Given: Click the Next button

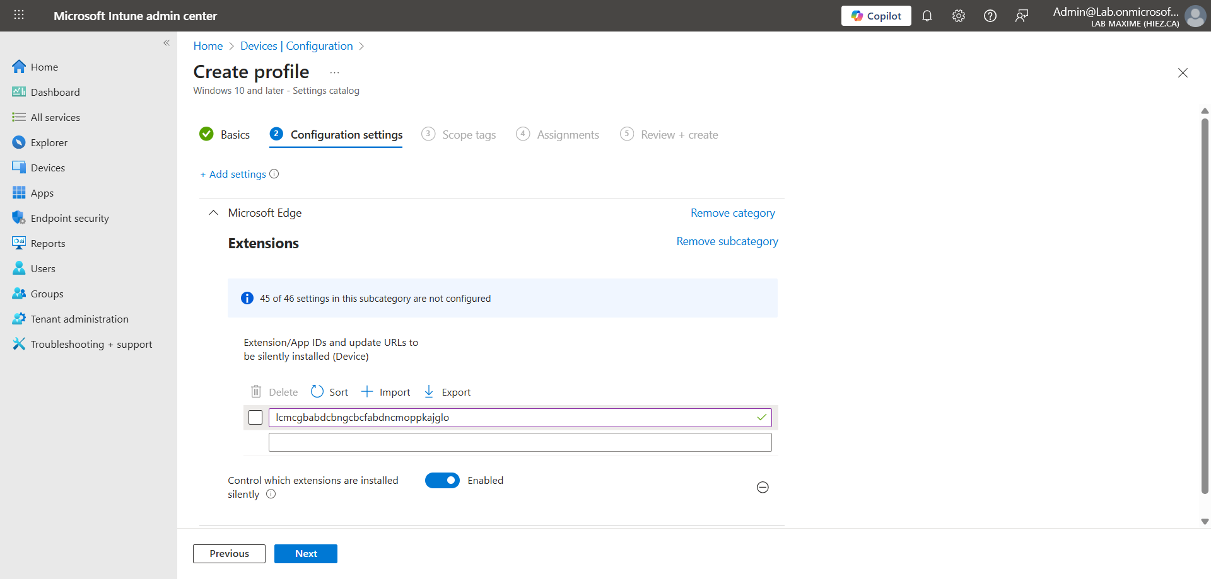Looking at the screenshot, I should (305, 553).
